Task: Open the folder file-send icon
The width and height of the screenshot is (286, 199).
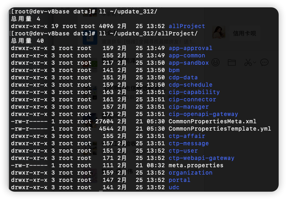Action: [x=232, y=62]
